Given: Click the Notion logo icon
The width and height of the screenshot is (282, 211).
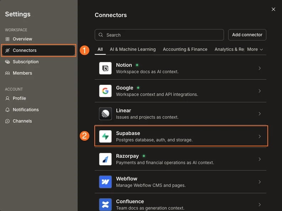Looking at the screenshot, I should tap(105, 68).
